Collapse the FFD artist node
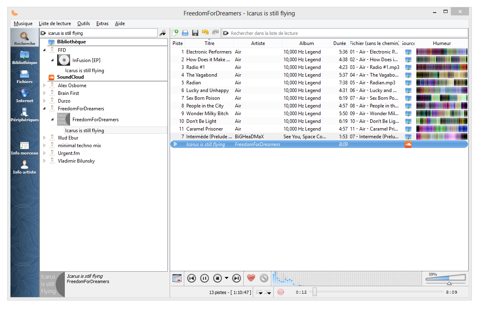Screen dimensions: 482x309 point(45,50)
